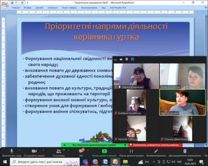This screenshot has width=208, height=166.
Task: Stop sharing with the red button
Action: [x=156, y=145]
